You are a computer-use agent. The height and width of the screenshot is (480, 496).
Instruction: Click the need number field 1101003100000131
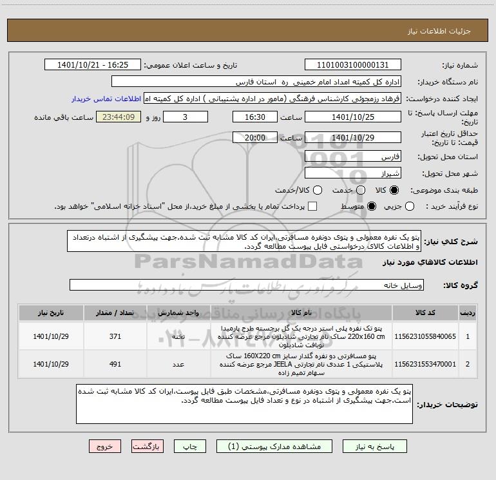click(x=353, y=65)
